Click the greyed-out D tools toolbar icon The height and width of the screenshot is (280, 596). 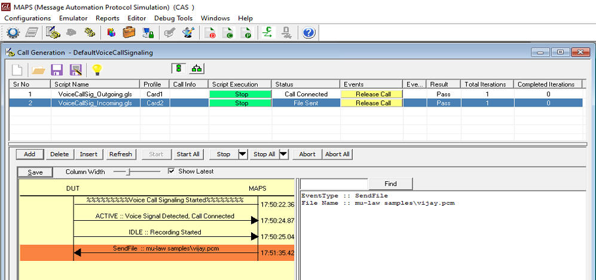tap(286, 33)
